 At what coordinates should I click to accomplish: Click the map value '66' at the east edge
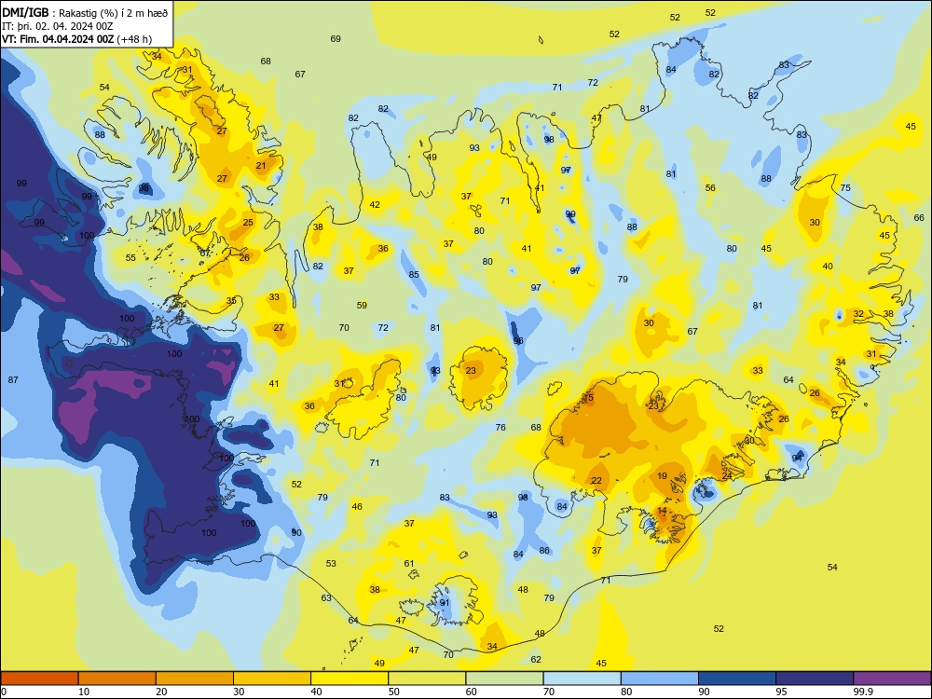click(919, 218)
